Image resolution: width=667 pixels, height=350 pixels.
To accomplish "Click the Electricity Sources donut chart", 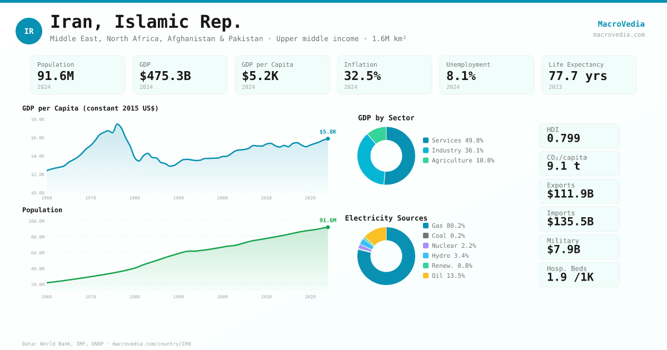I will click(386, 256).
